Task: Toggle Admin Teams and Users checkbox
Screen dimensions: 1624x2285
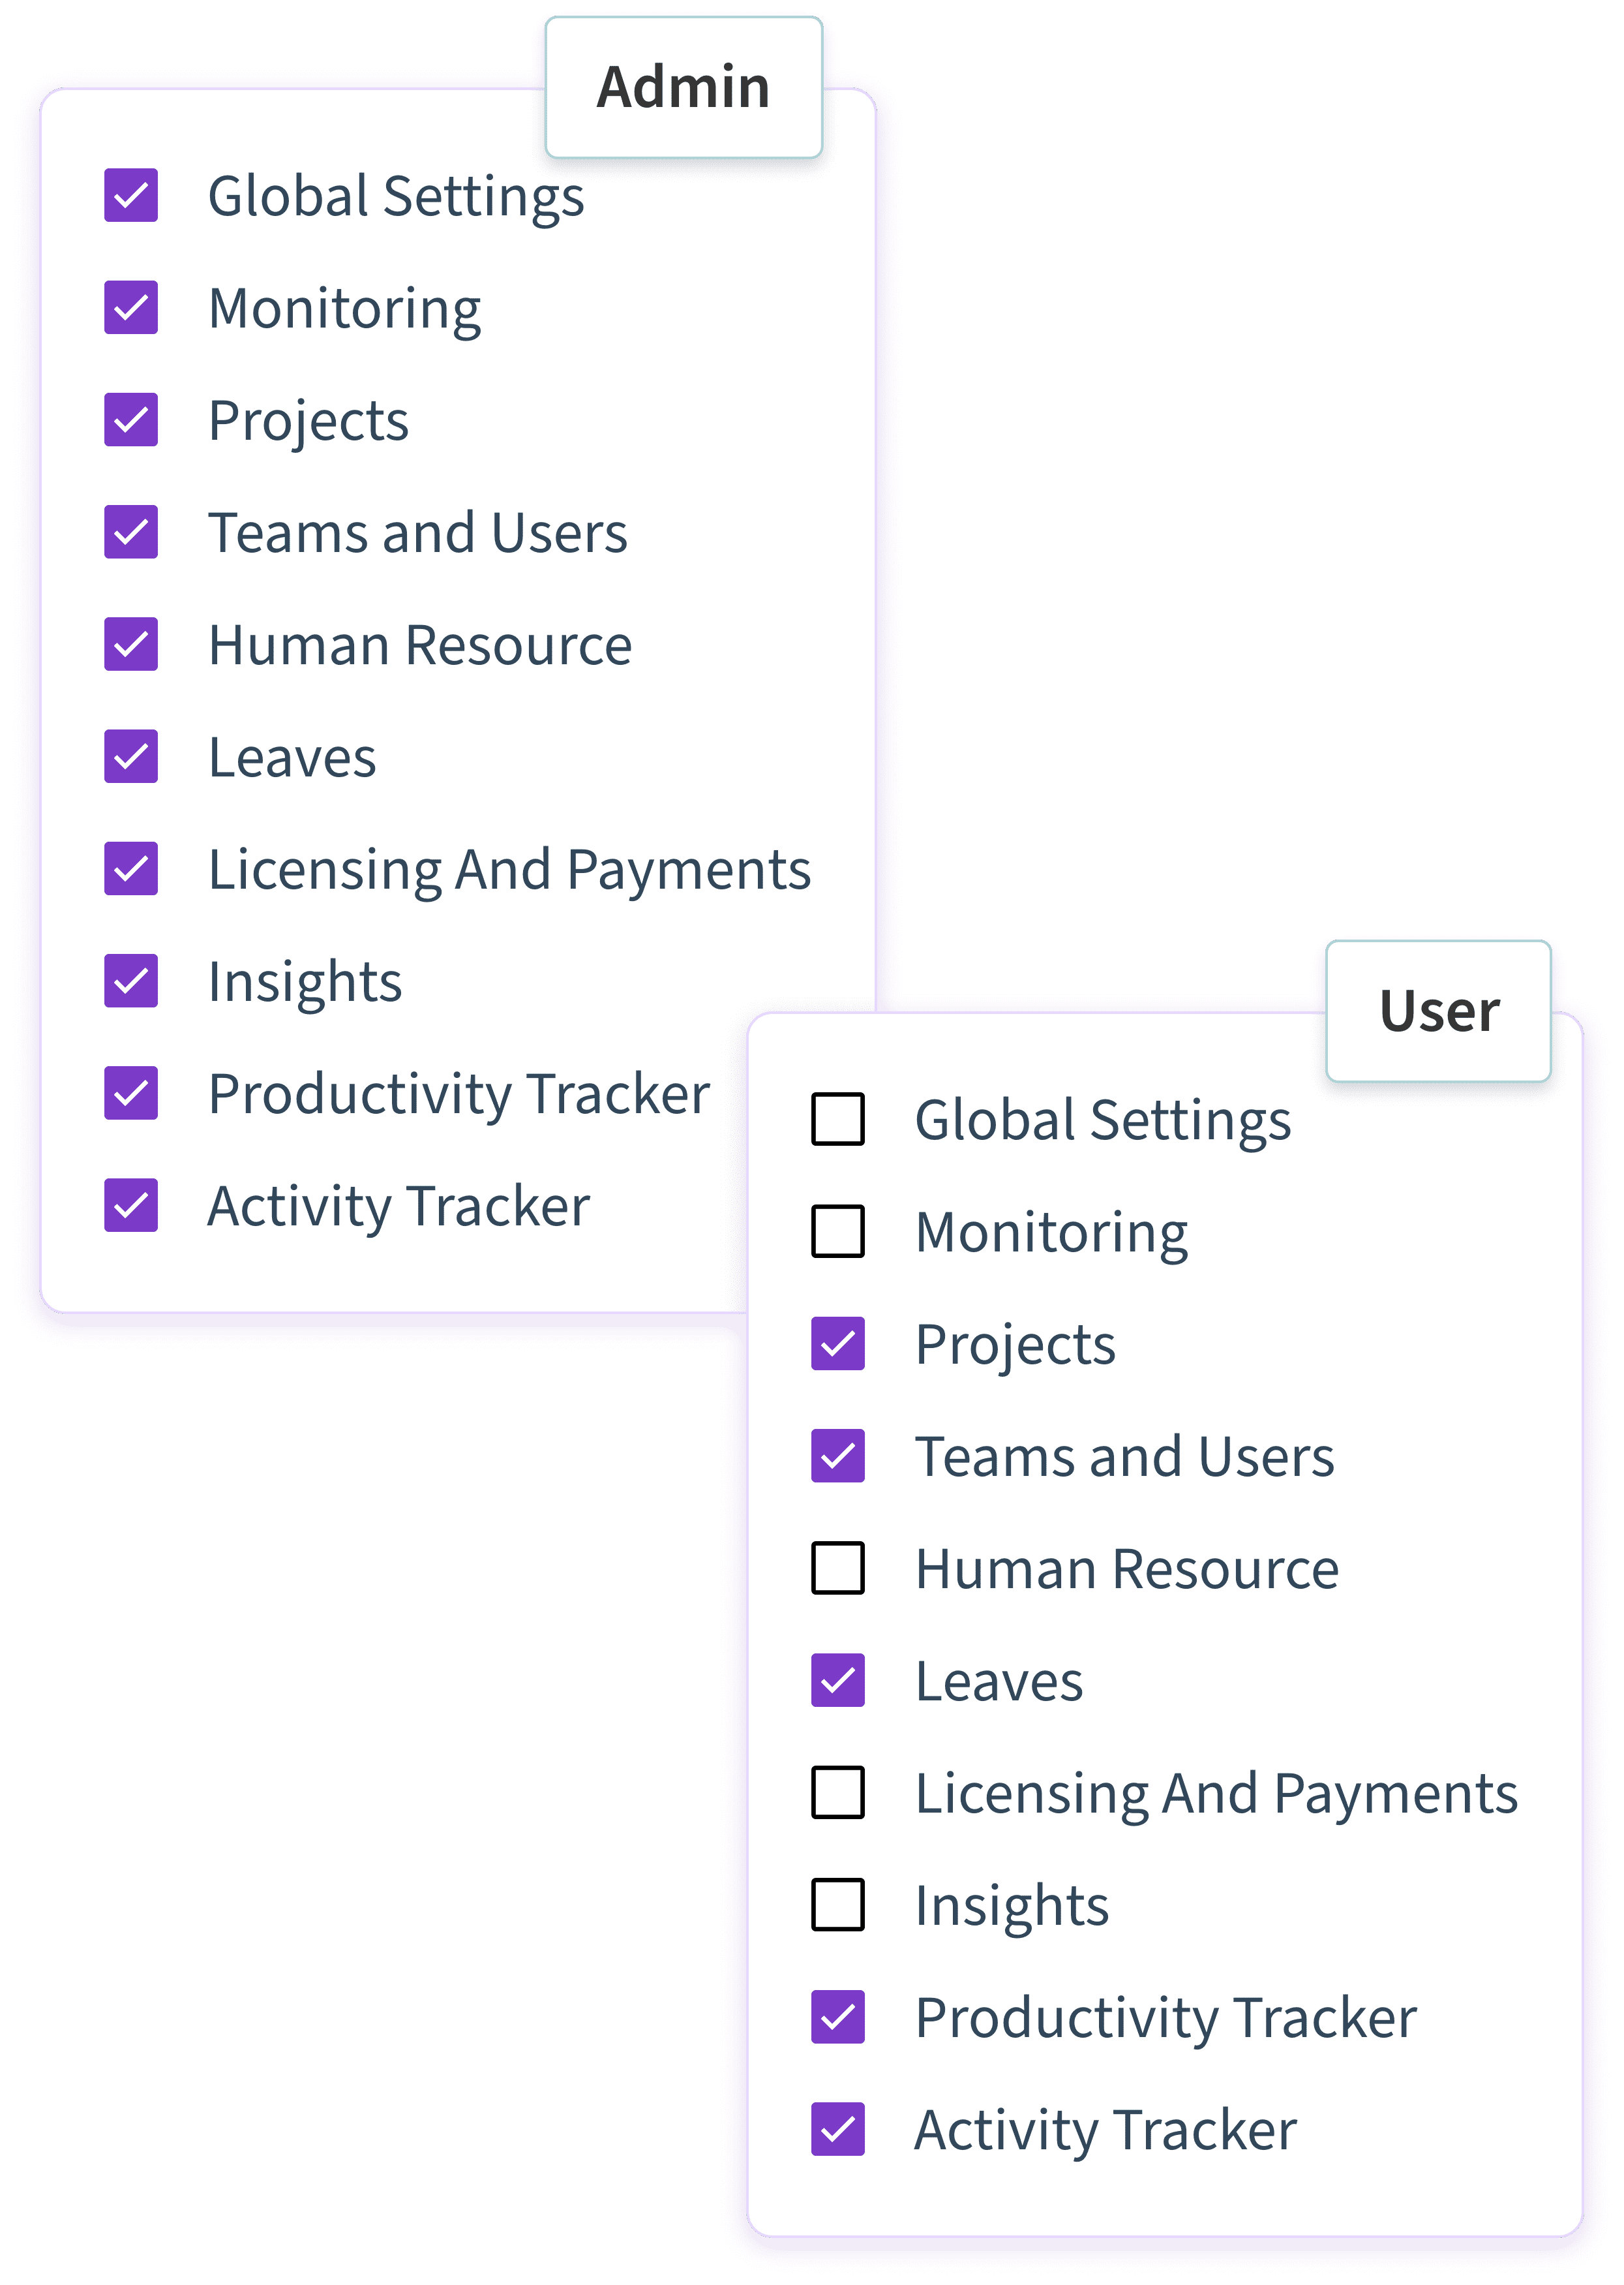Action: click(x=131, y=531)
